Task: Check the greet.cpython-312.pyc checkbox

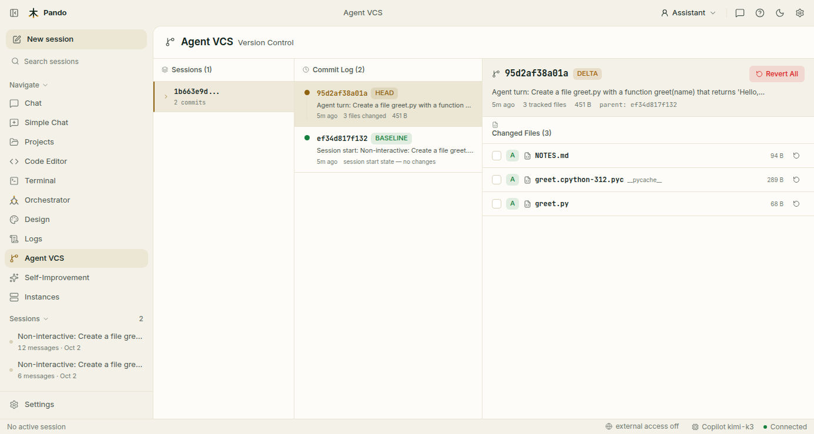Action: tap(497, 180)
